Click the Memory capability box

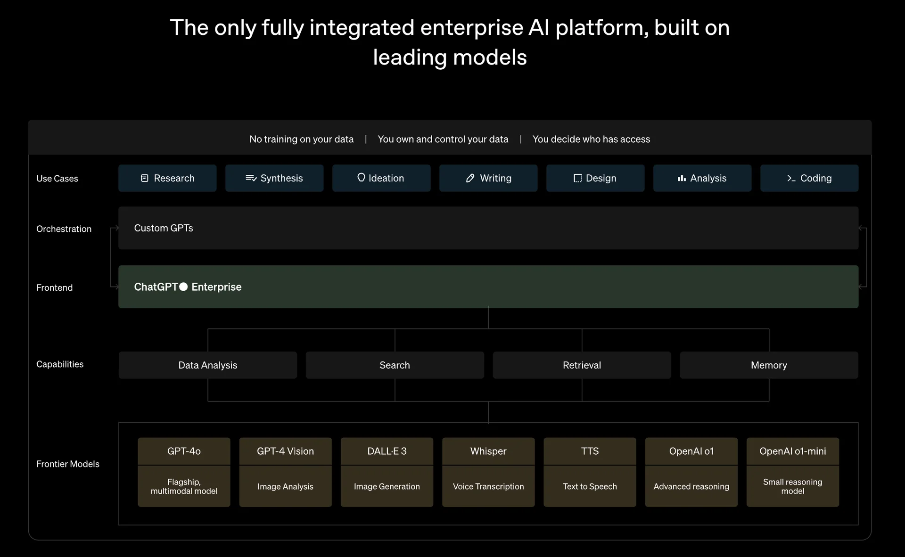(768, 365)
